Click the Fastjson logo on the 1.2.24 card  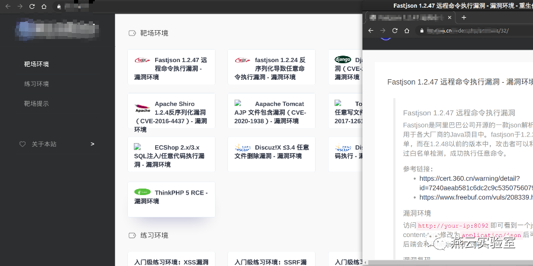(243, 60)
